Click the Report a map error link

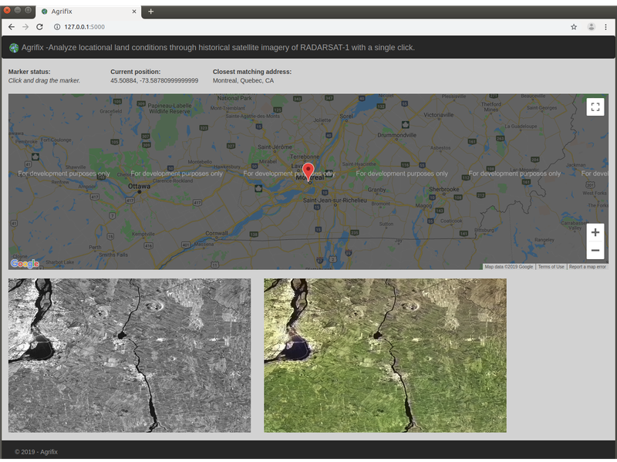pos(588,267)
